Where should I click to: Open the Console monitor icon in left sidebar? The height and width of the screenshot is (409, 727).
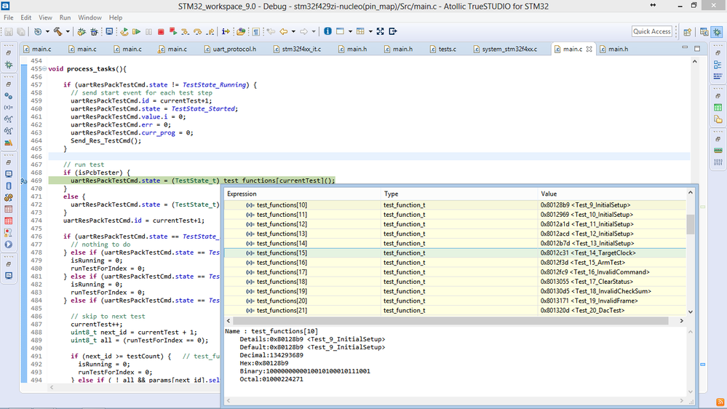pyautogui.click(x=8, y=174)
